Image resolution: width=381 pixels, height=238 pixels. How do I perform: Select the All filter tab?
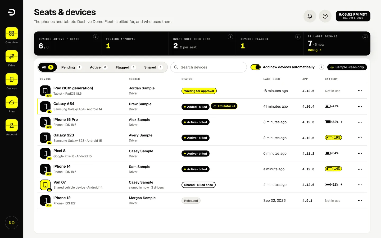point(48,67)
